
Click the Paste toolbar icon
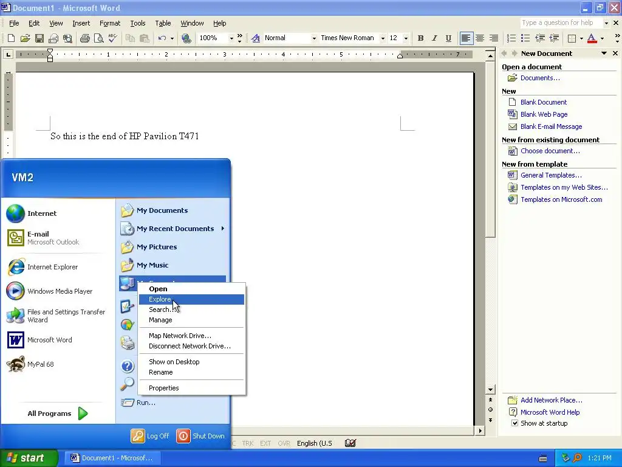[x=145, y=38]
